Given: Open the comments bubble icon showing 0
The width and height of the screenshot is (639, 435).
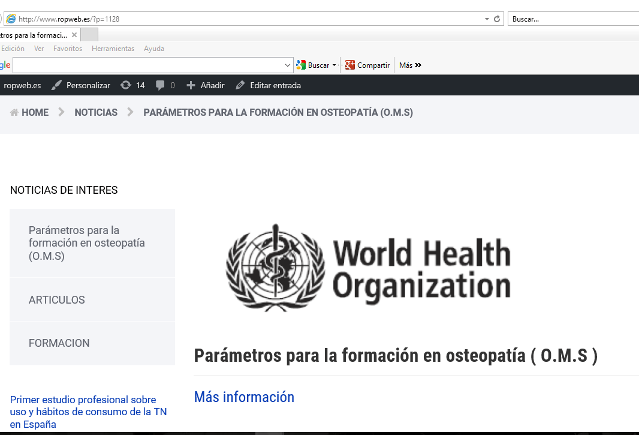Looking at the screenshot, I should [x=165, y=85].
